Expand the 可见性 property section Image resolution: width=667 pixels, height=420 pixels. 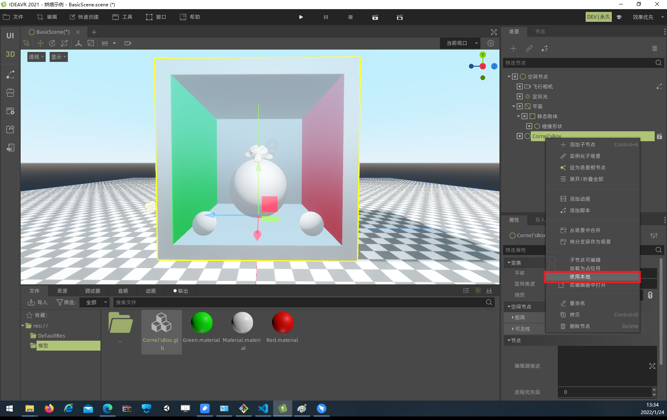point(513,329)
